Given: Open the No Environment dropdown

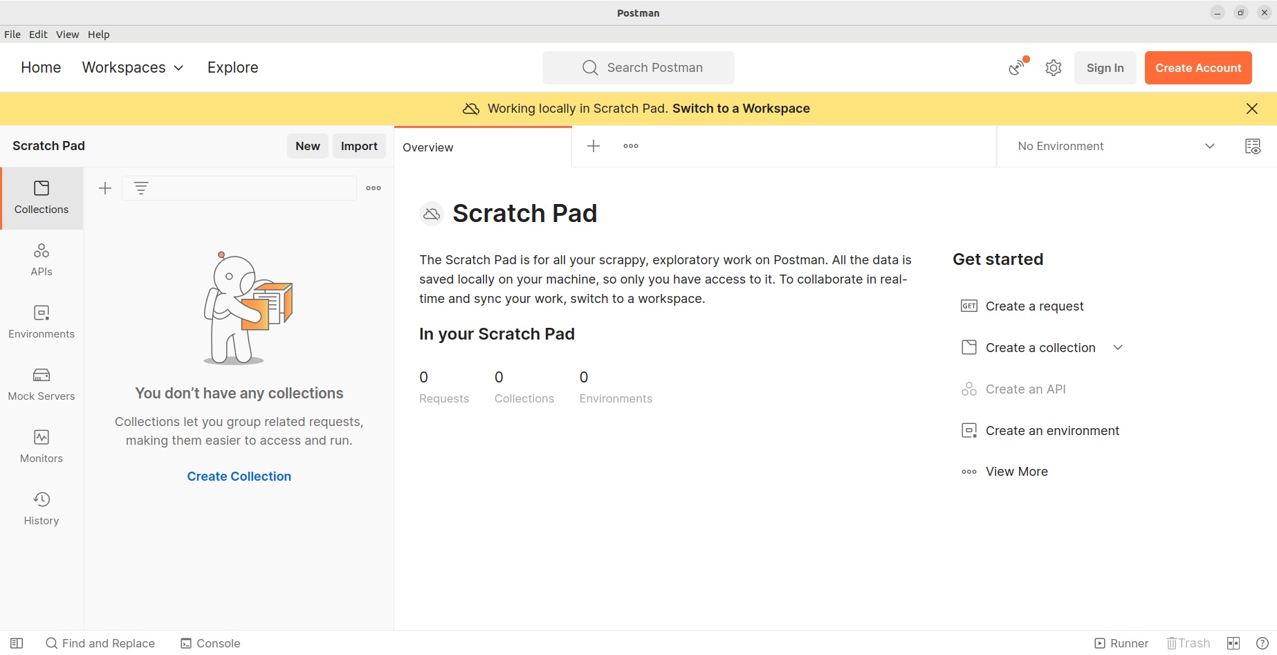Looking at the screenshot, I should click(1116, 146).
